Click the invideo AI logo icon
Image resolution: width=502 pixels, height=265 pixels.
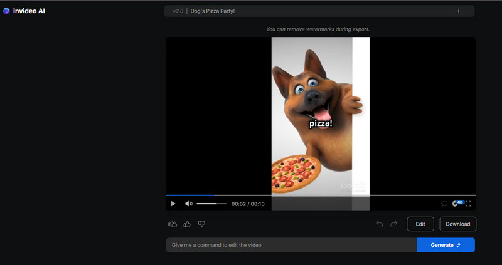6,11
